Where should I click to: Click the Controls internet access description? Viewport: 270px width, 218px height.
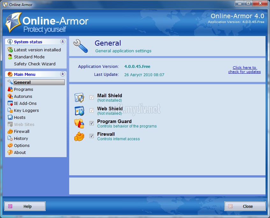(119, 139)
